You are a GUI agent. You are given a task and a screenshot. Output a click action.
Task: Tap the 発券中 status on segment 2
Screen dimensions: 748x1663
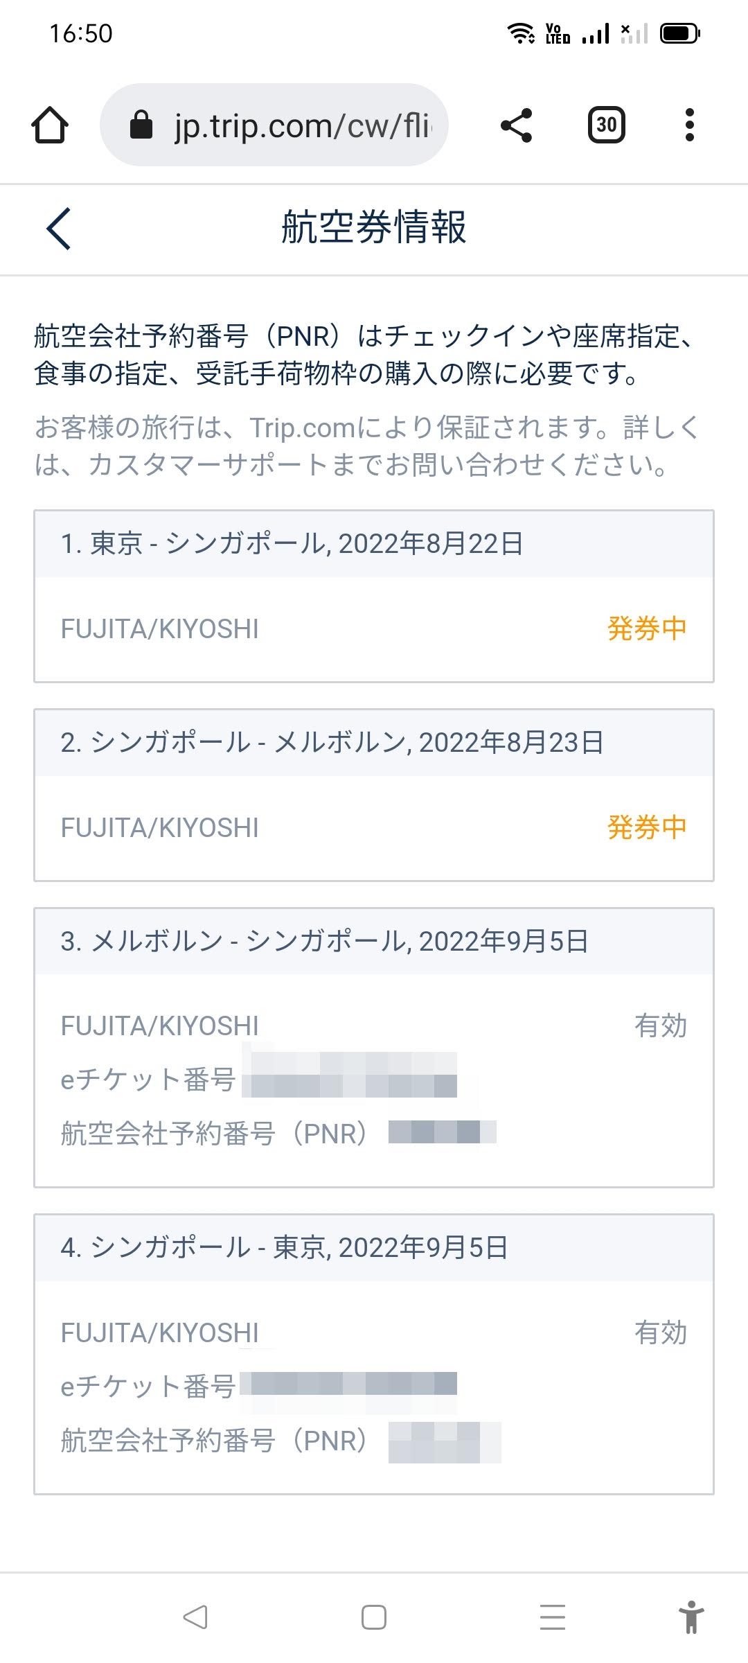coord(647,827)
